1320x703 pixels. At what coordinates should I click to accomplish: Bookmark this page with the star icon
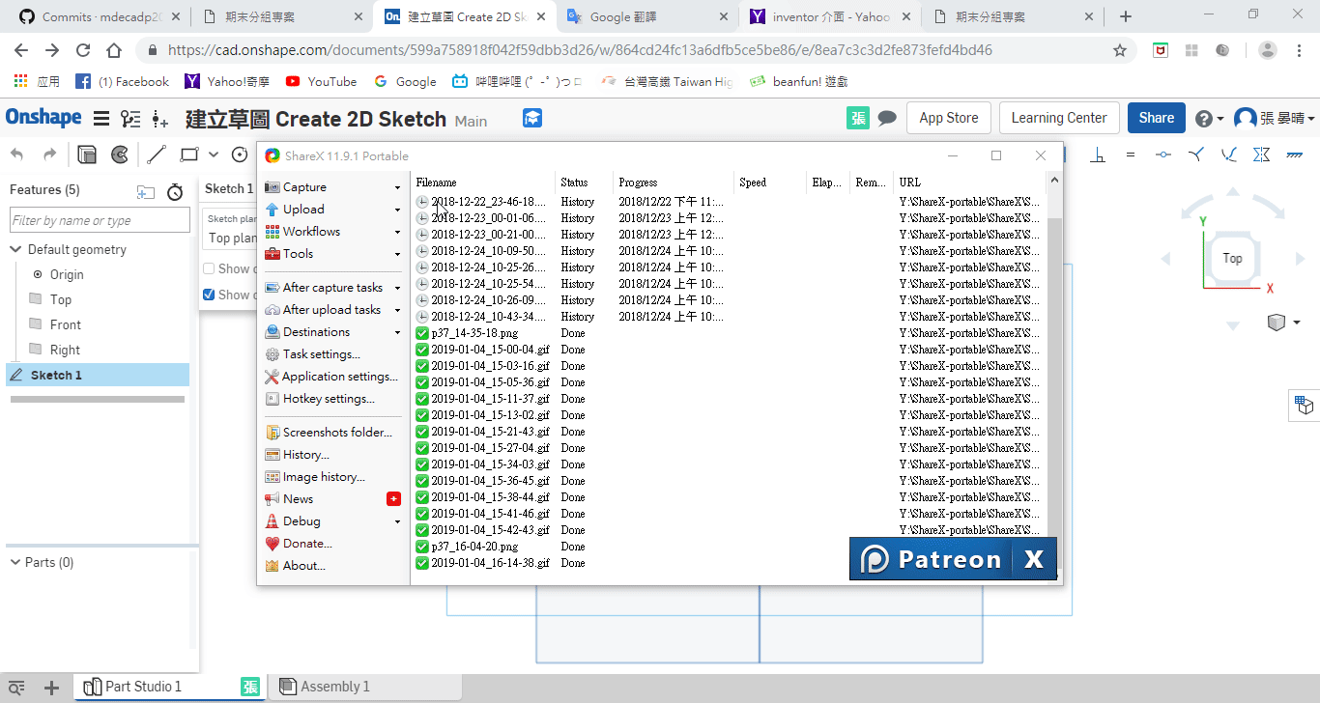pyautogui.click(x=1120, y=50)
